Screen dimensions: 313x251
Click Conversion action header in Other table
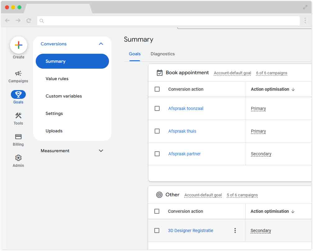pos(185,211)
